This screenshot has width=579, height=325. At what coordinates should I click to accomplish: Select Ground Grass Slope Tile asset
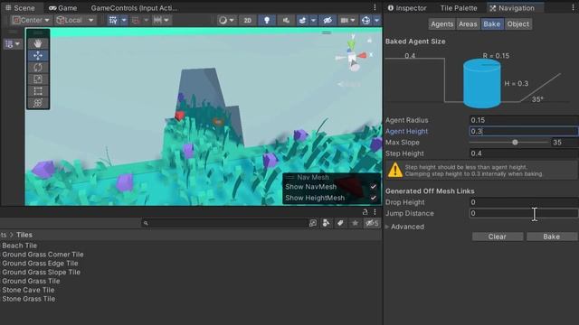coord(41,273)
